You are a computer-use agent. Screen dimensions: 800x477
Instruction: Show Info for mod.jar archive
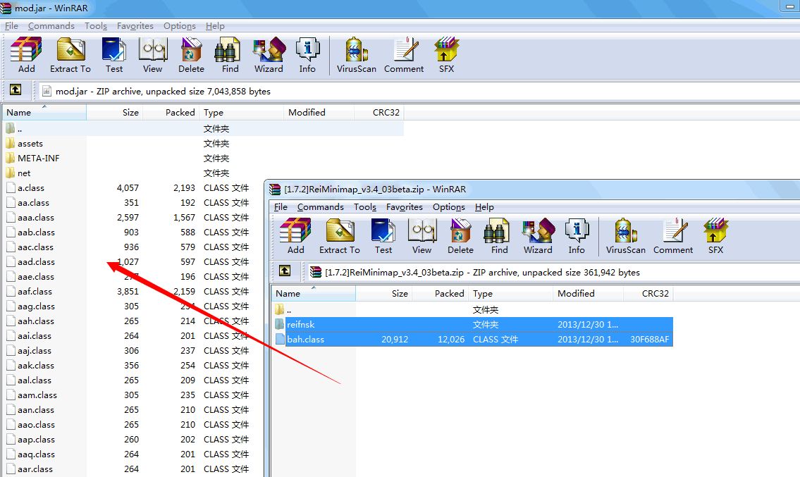(307, 55)
